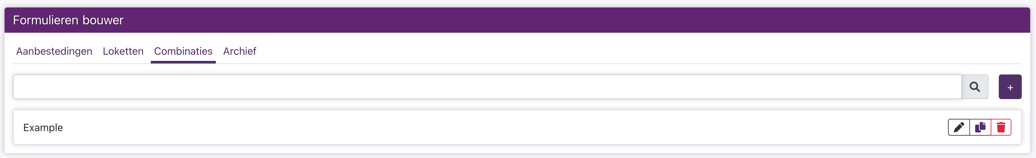
Task: Hit the dark purple plus button
Action: (x=1010, y=87)
